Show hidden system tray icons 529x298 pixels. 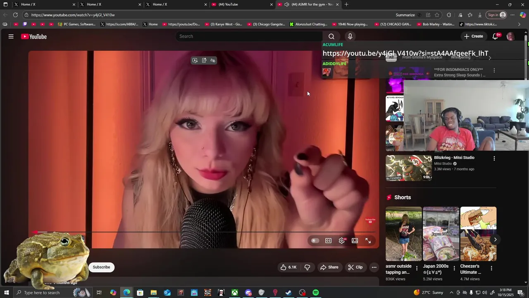coord(451,293)
